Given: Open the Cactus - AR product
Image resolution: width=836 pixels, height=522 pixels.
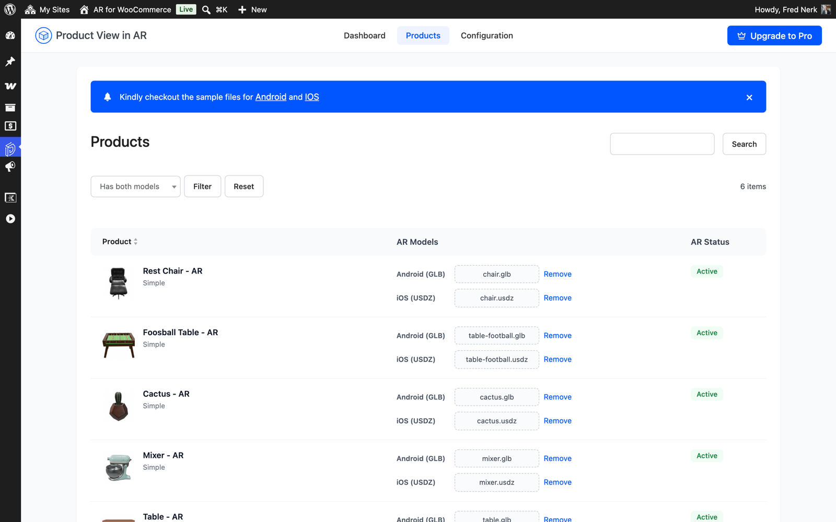Looking at the screenshot, I should point(166,394).
